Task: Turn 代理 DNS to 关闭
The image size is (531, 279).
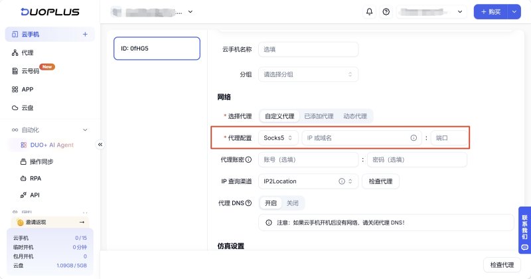Action: click(x=292, y=203)
